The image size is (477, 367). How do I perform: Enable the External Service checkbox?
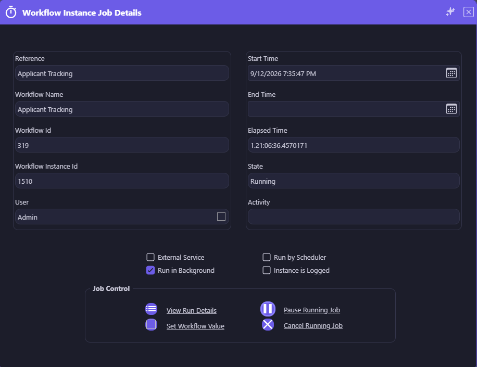tap(150, 257)
